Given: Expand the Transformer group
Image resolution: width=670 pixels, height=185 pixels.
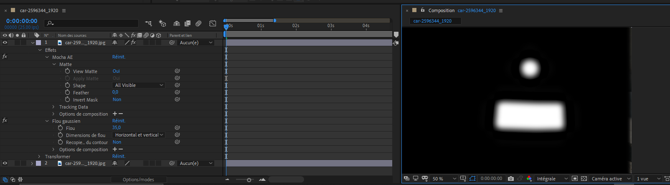Looking at the screenshot, I should tap(39, 157).
